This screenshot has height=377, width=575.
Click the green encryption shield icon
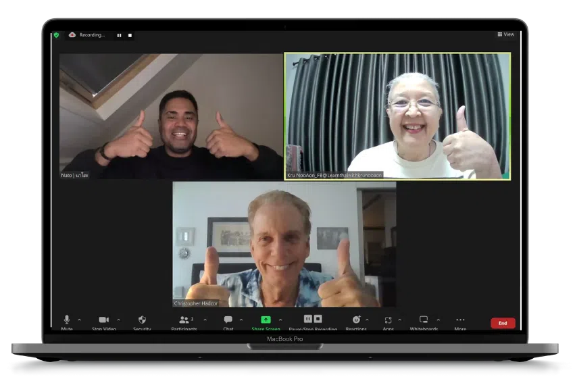click(x=57, y=35)
